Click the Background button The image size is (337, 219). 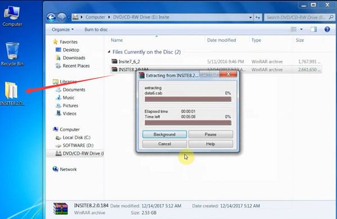point(165,134)
